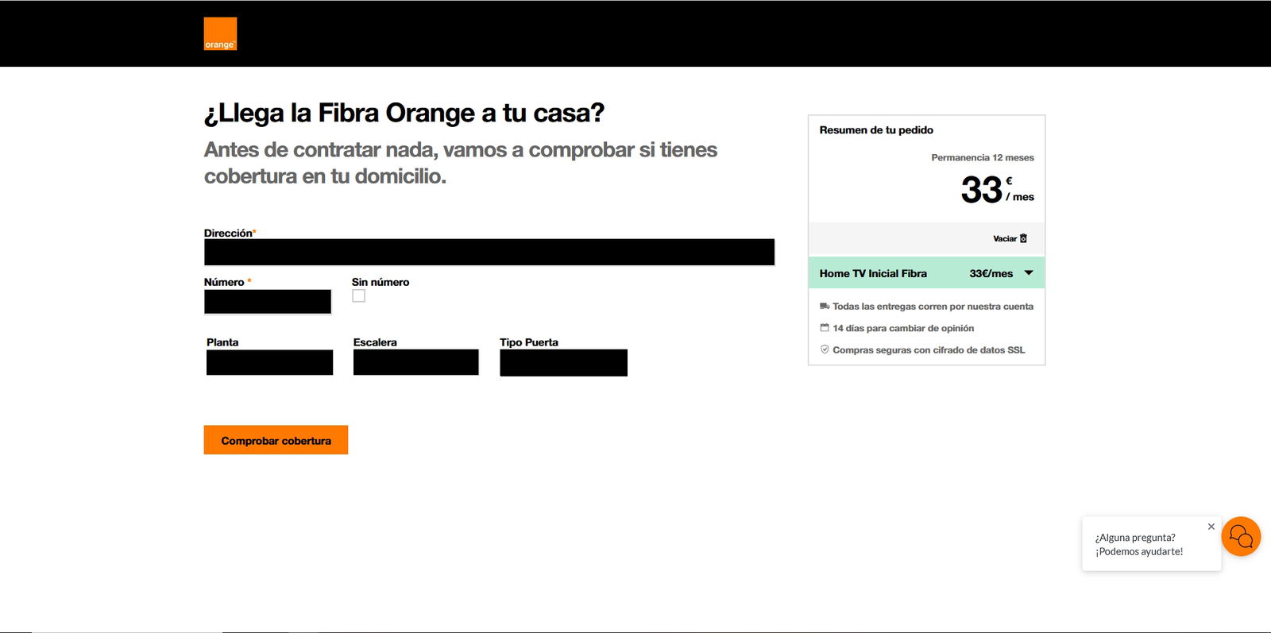Expand the Home TV Inicial Fibra arrow

tap(1029, 273)
